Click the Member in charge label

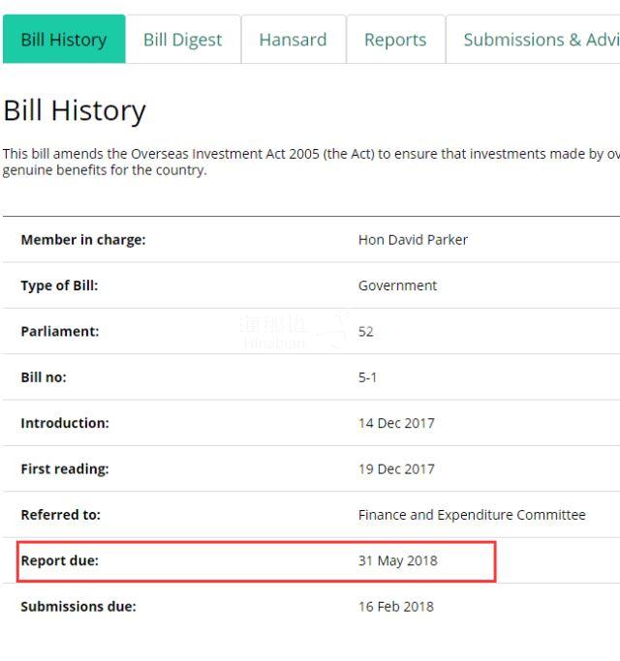[x=83, y=240]
